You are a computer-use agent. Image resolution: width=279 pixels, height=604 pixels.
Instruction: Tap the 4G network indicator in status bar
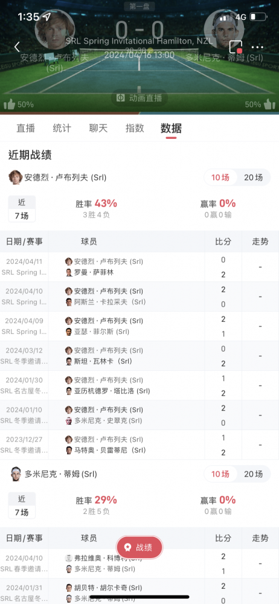pyautogui.click(x=241, y=18)
